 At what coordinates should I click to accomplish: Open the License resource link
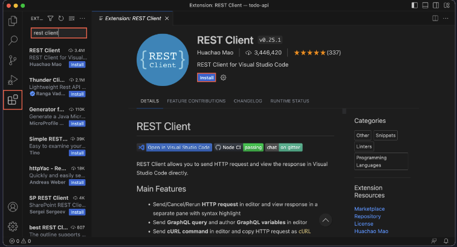tap(363, 224)
